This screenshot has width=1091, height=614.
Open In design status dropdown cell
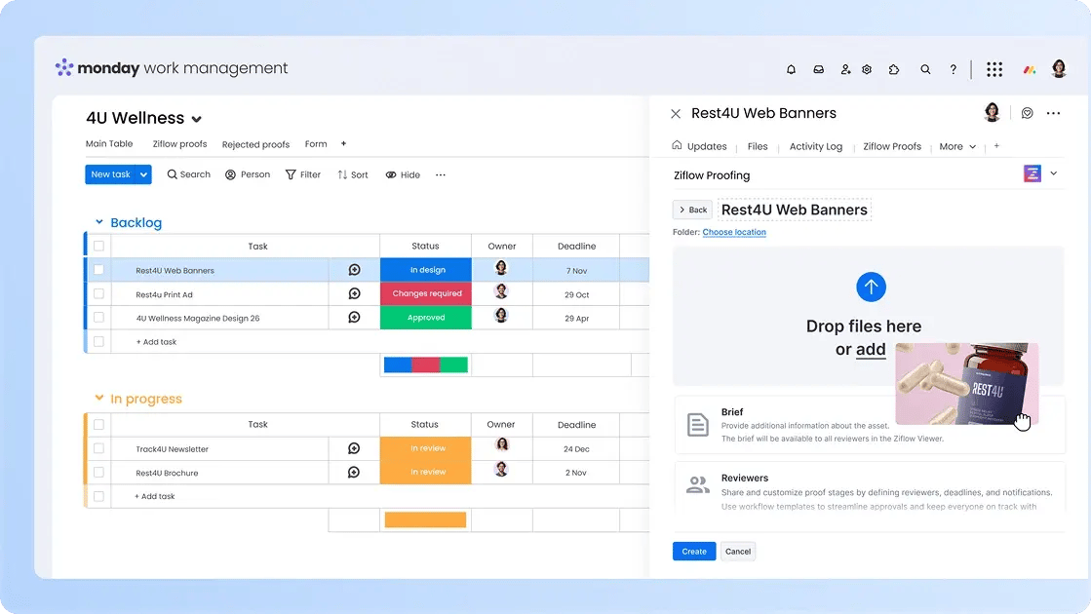coord(426,270)
